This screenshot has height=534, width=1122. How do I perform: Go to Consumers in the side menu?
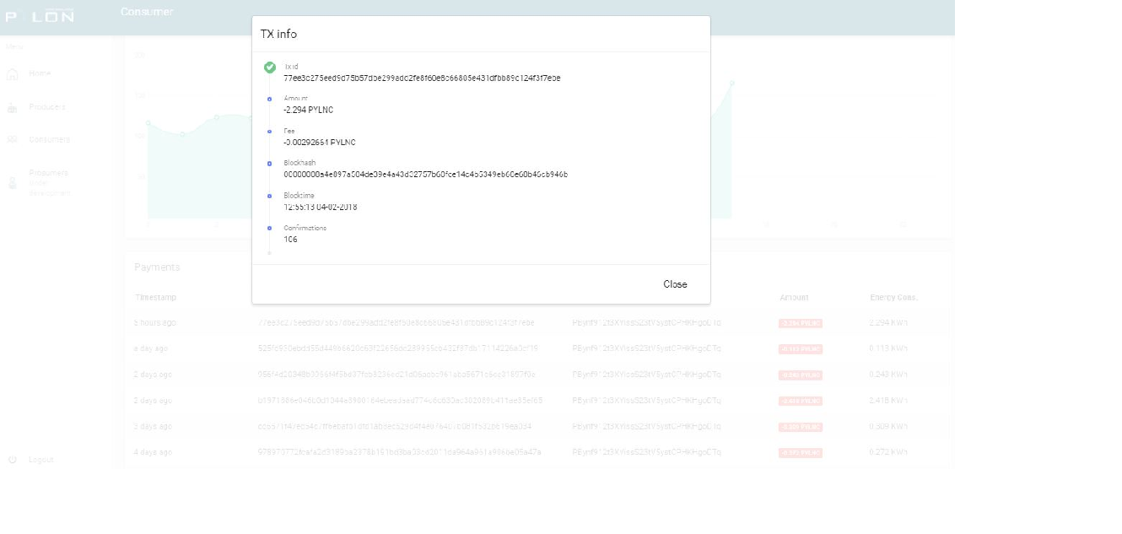coord(50,140)
